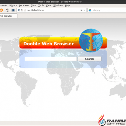The image size is (126, 126).
Task: Click the address bar showing qrc:/default.html
Action: pyautogui.click(x=51, y=10)
